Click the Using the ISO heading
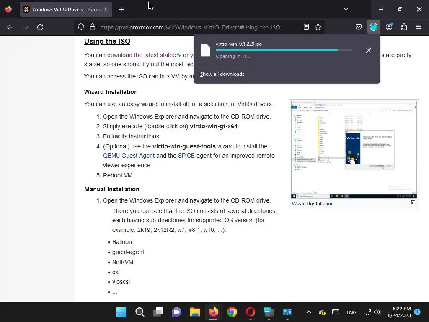This screenshot has width=429, height=322. click(x=107, y=41)
